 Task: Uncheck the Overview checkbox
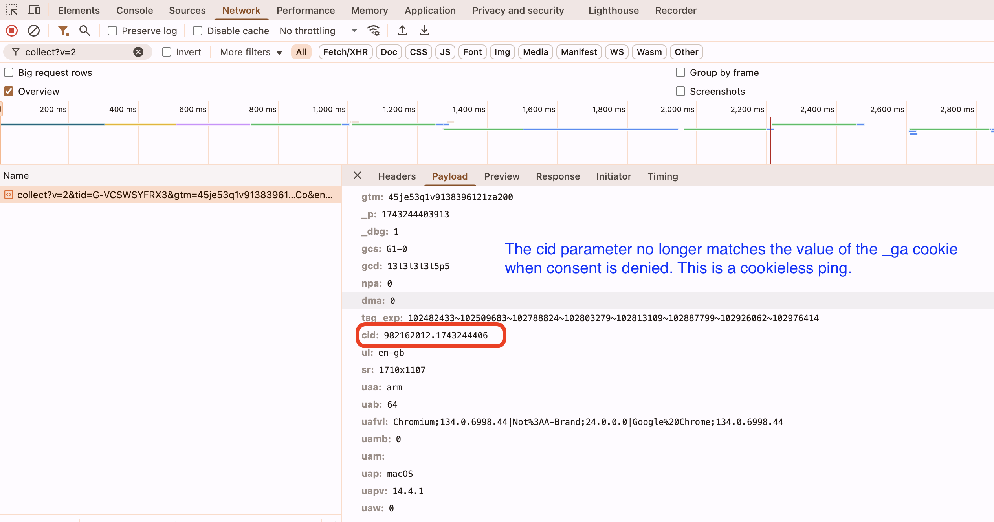coord(9,91)
